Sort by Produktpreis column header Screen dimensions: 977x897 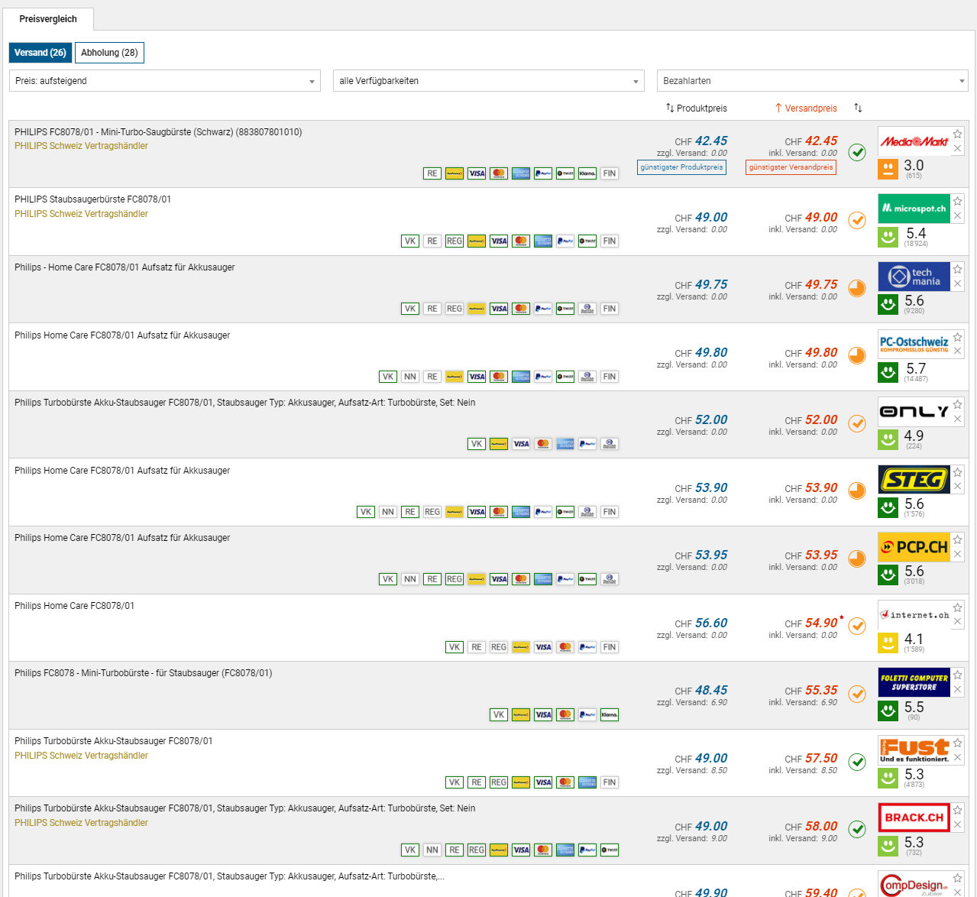point(696,108)
